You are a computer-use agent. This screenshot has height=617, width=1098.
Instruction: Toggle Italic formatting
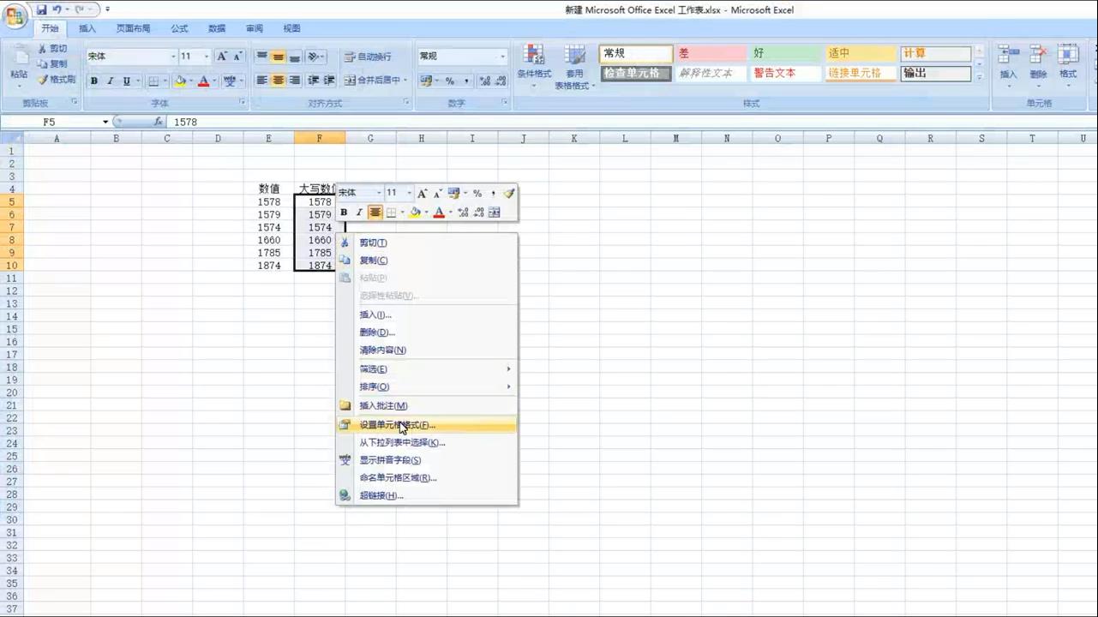(110, 81)
